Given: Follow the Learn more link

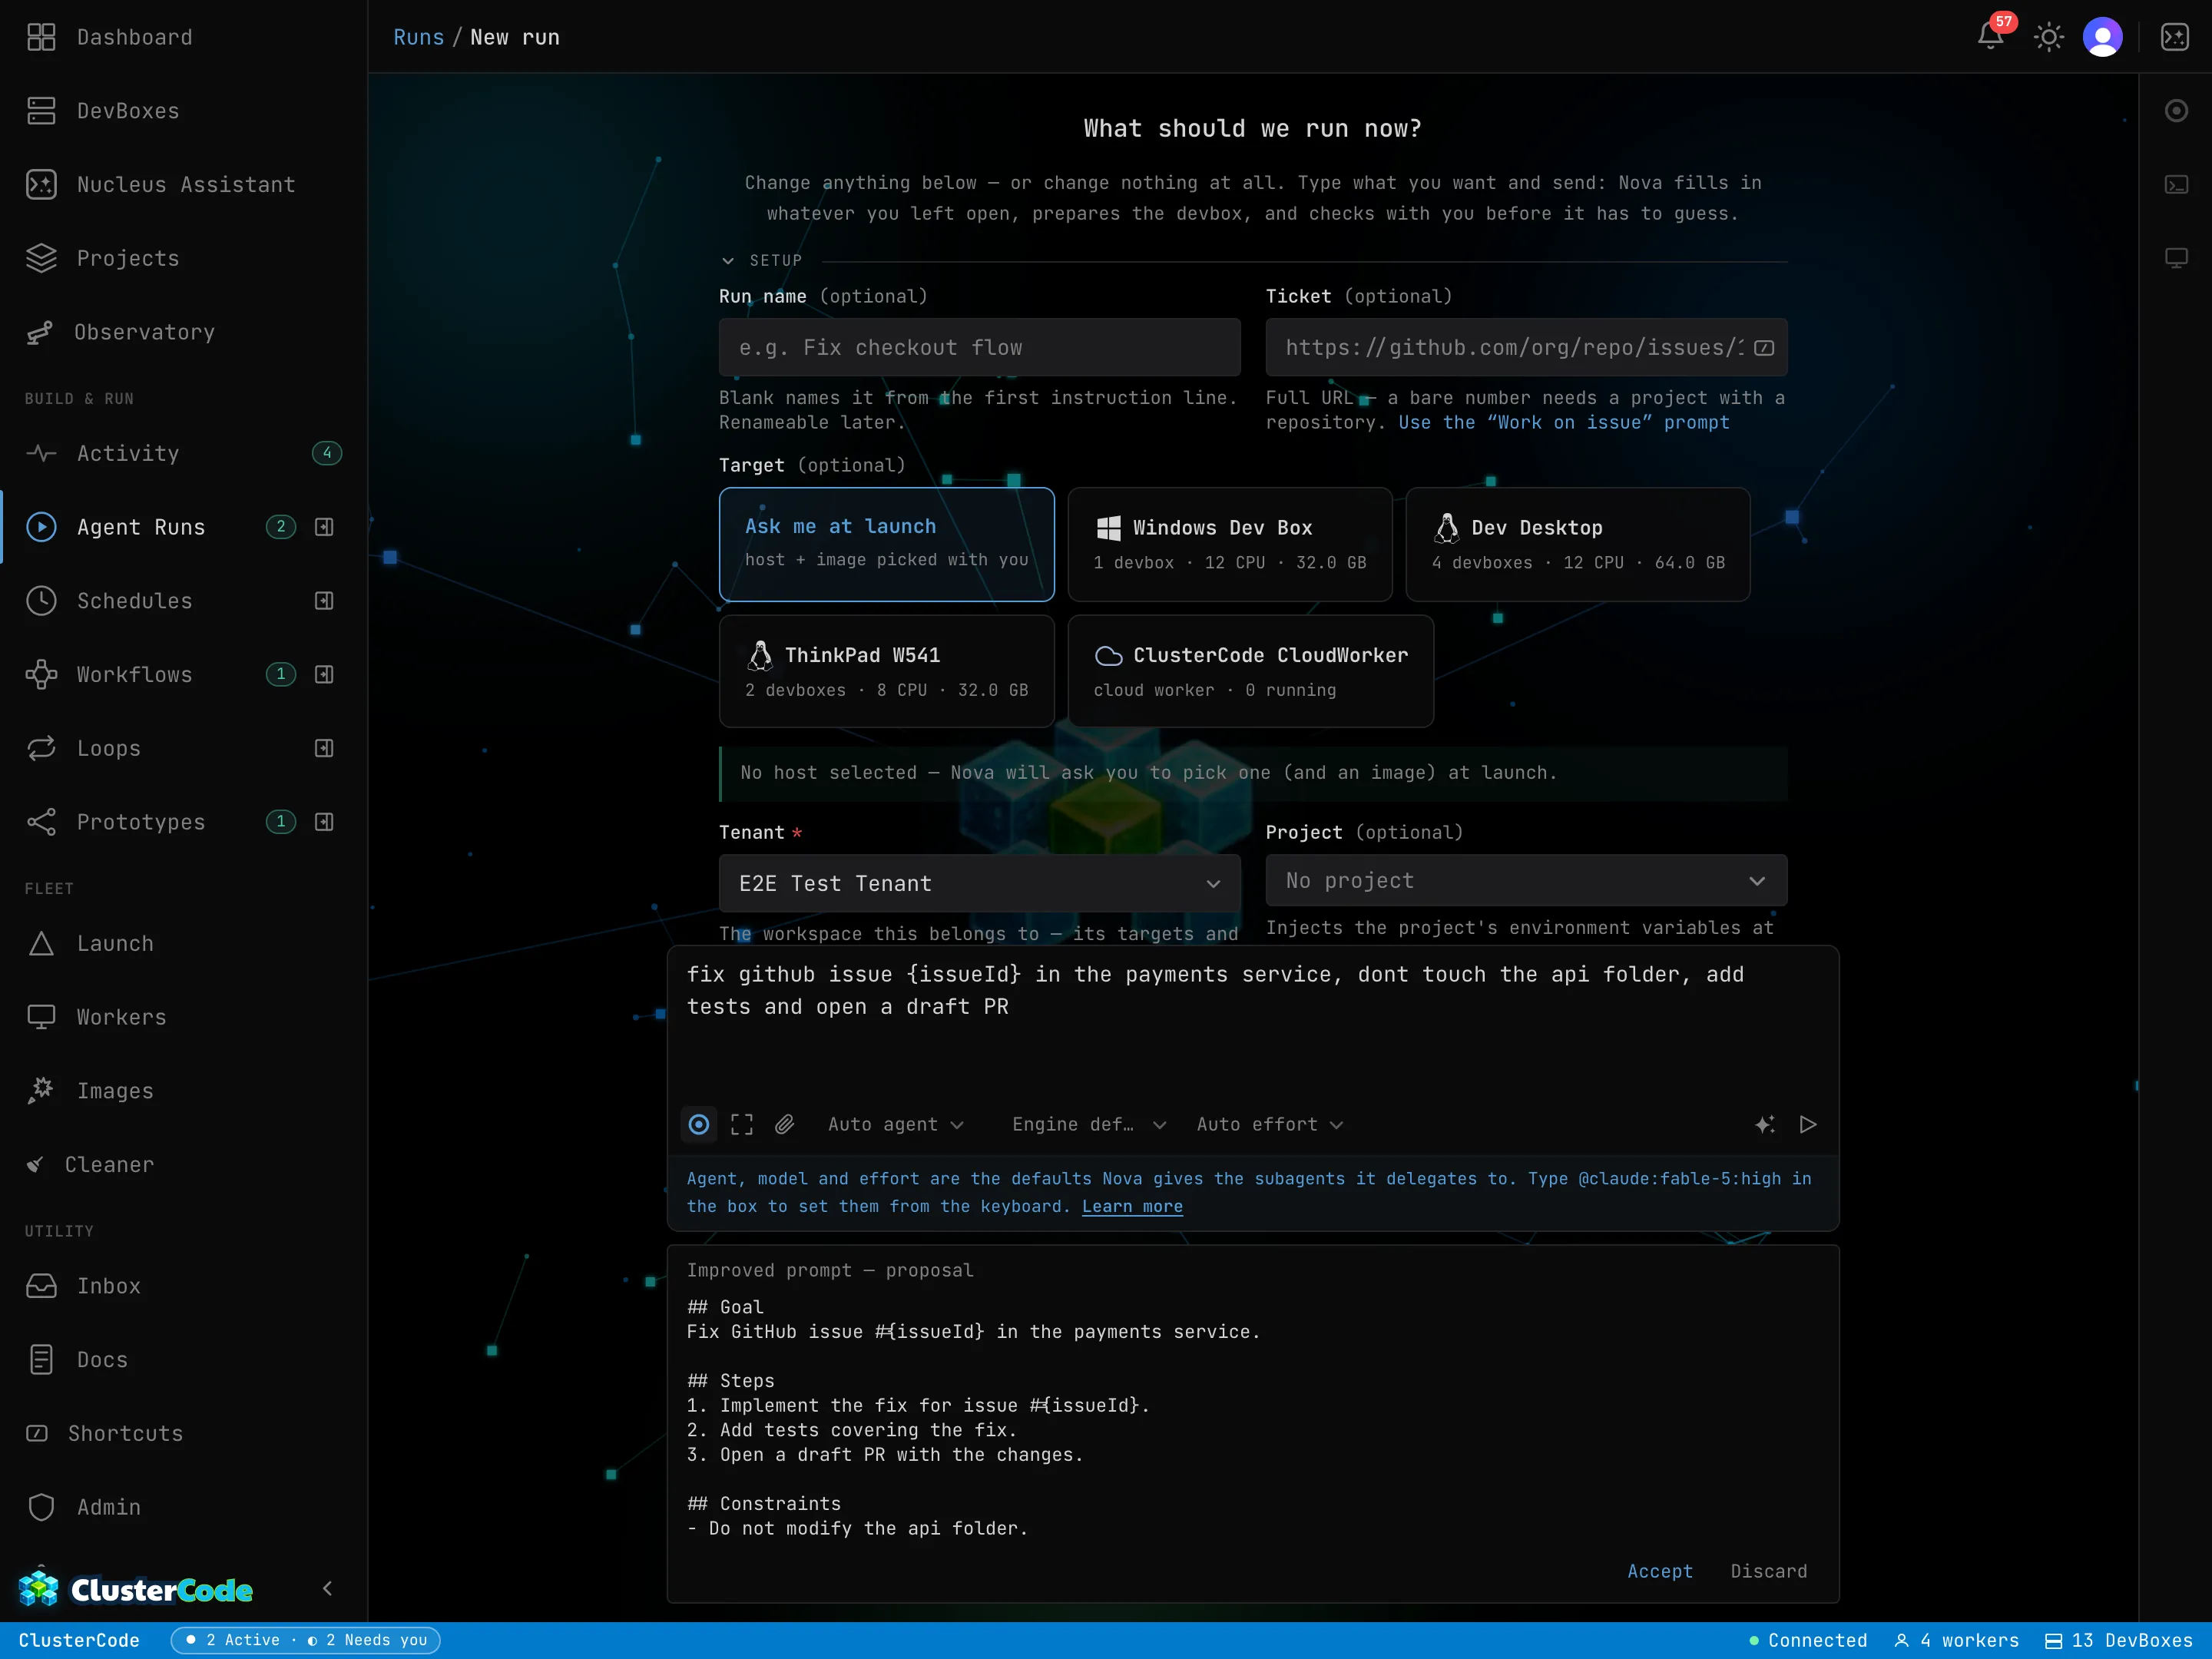Looking at the screenshot, I should [1132, 1206].
